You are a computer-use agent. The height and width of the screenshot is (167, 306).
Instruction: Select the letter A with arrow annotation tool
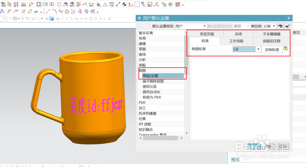[118, 4]
